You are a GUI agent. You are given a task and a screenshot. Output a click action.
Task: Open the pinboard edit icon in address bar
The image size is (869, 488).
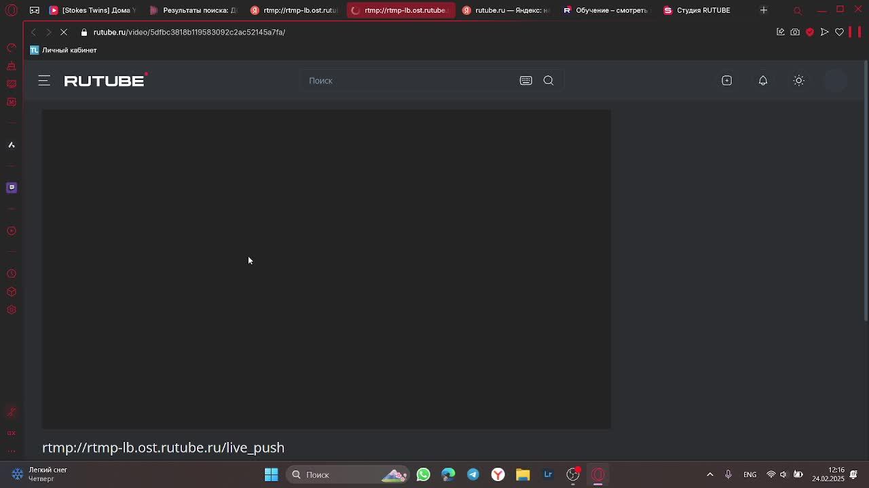point(780,32)
